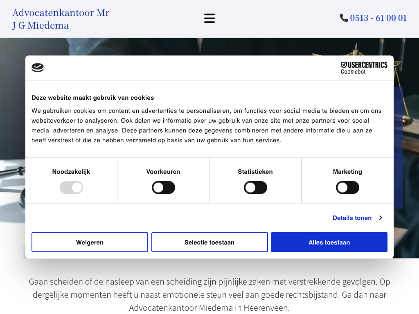The height and width of the screenshot is (314, 419).
Task: Click the Statistieken category label
Action: [255, 172]
